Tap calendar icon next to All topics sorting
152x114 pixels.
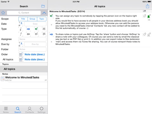tap(21, 60)
